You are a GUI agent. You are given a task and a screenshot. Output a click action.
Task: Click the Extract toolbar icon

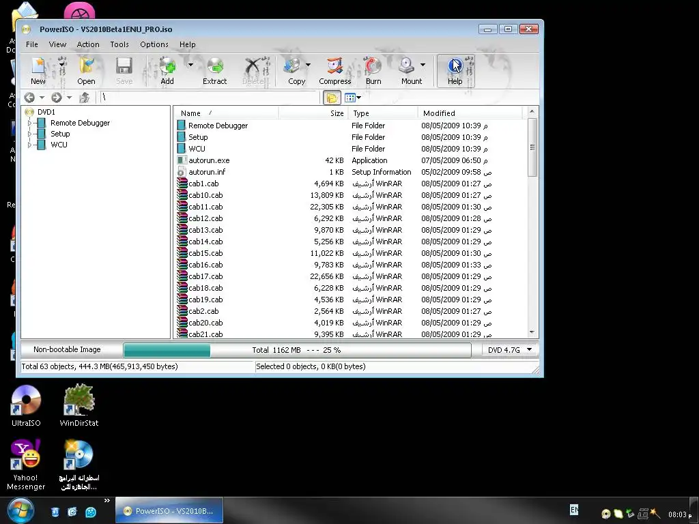[x=215, y=66]
